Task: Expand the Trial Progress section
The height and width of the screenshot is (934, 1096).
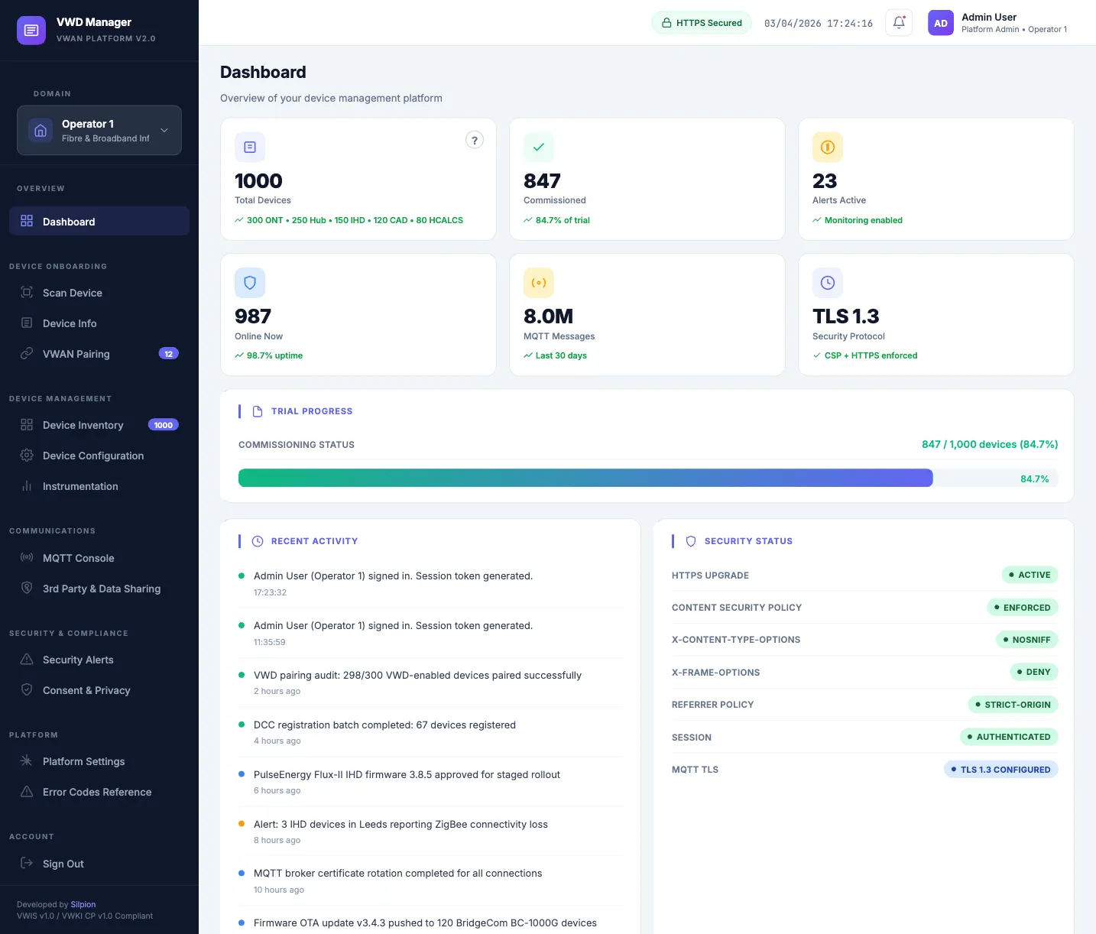Action: click(x=311, y=410)
